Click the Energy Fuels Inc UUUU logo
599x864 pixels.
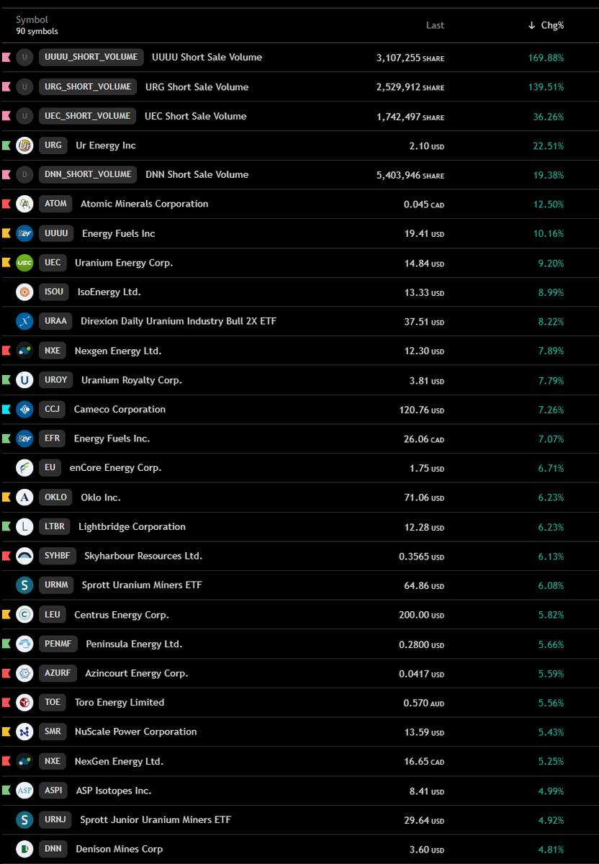[24, 233]
